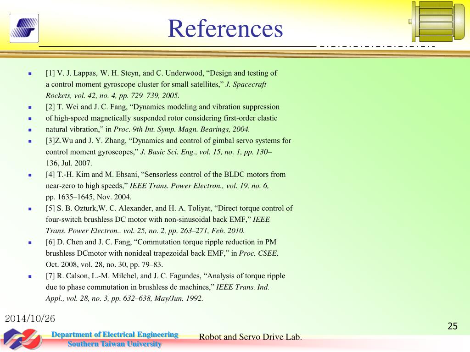Click 'pp. 1635–1645, Nov. 2004.' line

tap(89, 197)
